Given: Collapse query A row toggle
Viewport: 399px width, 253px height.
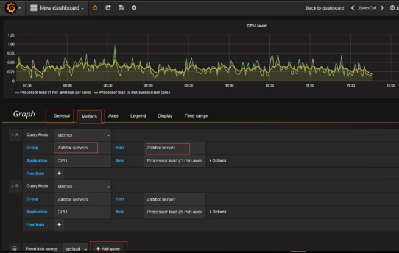Looking at the screenshot, I should pyautogui.click(x=15, y=135).
